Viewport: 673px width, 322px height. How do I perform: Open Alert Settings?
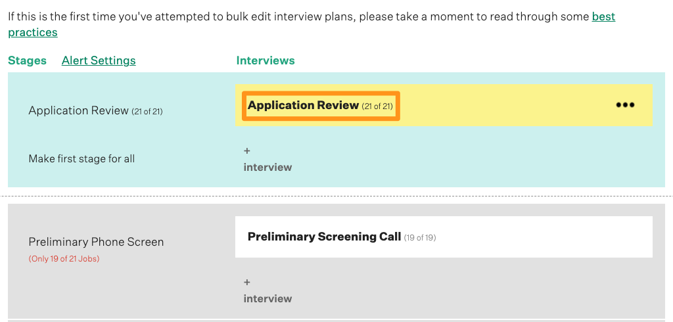click(99, 60)
